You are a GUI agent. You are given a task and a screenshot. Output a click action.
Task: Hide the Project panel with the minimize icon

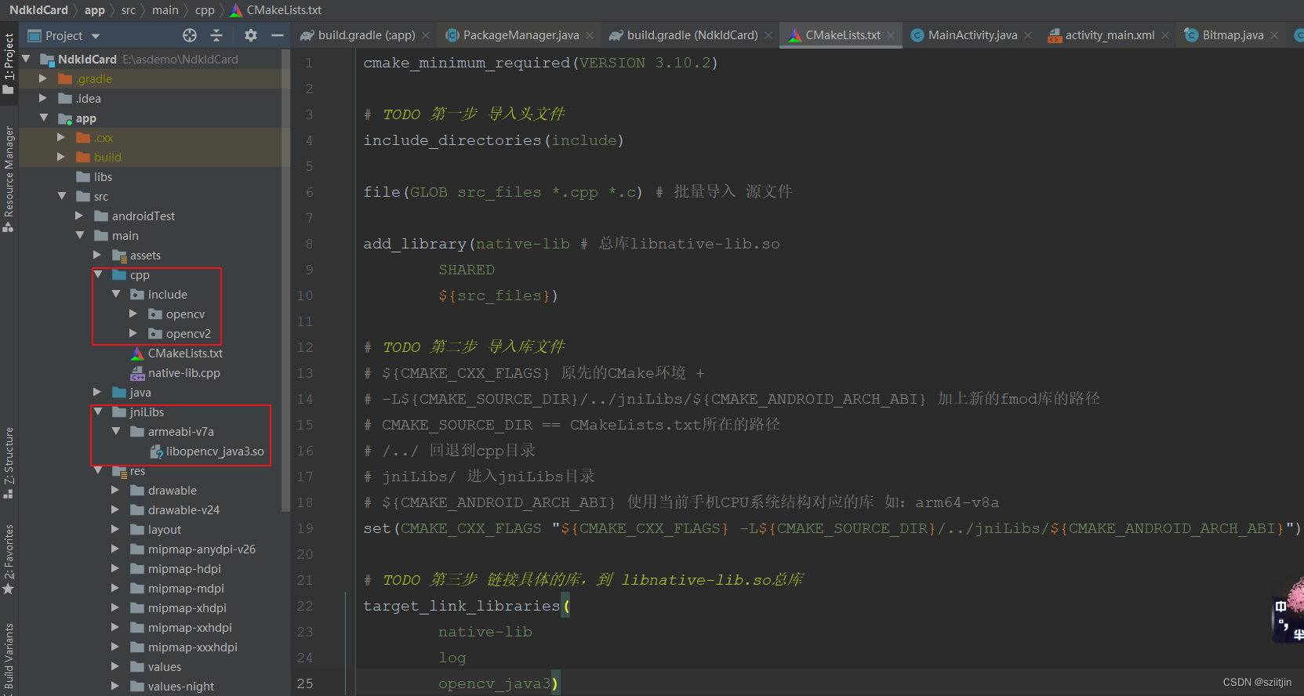coord(277,35)
